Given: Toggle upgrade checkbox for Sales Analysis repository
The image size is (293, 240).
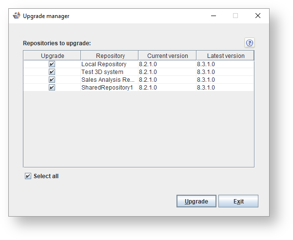Looking at the screenshot, I should pos(52,80).
